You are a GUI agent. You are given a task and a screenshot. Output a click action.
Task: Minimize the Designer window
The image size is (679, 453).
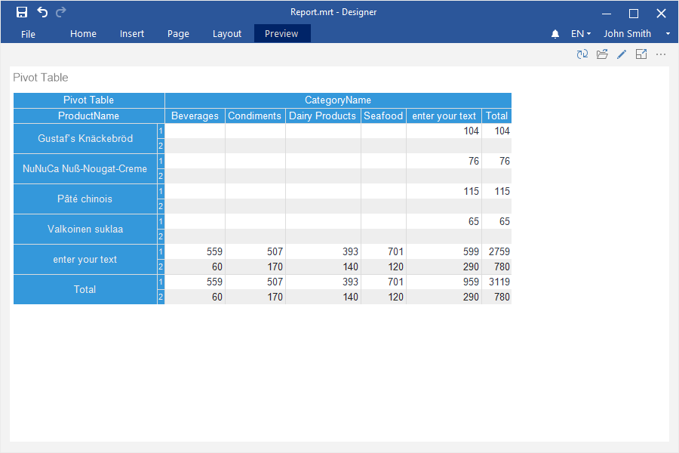point(607,14)
